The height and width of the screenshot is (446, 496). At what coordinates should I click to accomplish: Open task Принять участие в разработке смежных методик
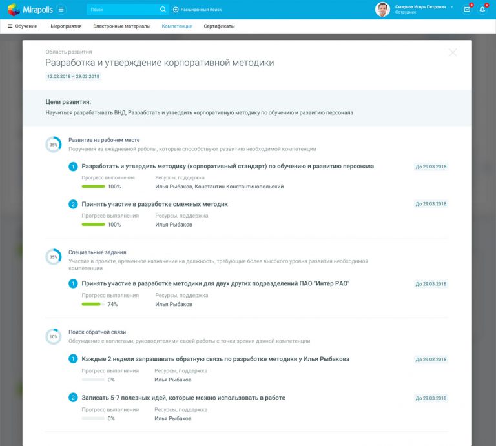click(154, 204)
